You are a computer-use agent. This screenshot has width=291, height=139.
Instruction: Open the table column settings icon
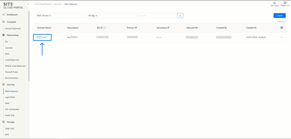[282, 28]
